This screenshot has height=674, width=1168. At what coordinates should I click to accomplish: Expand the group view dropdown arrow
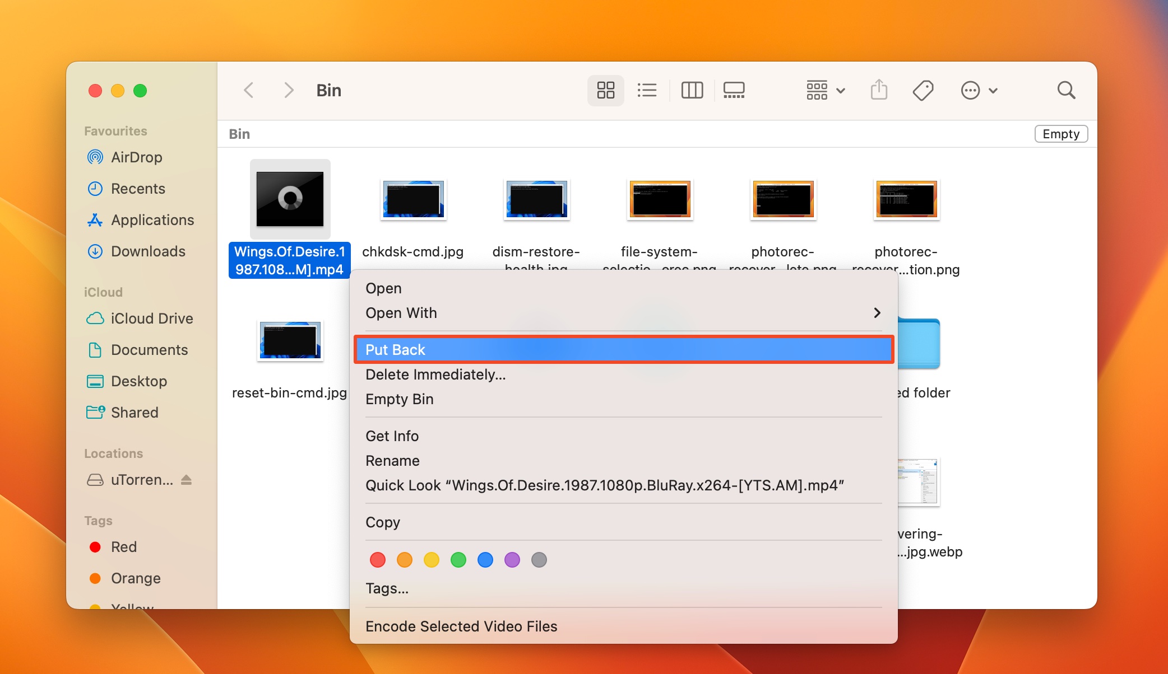point(840,89)
